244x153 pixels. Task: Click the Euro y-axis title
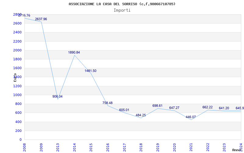point(15,77)
